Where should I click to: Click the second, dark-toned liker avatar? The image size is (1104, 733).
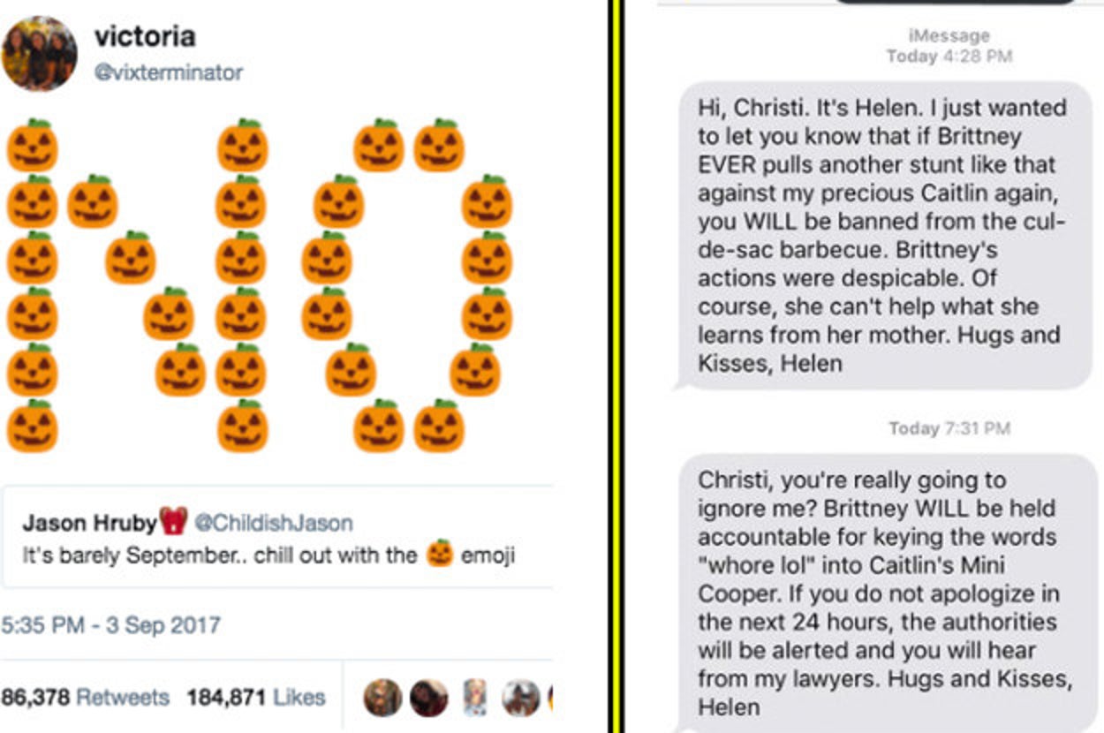429,698
